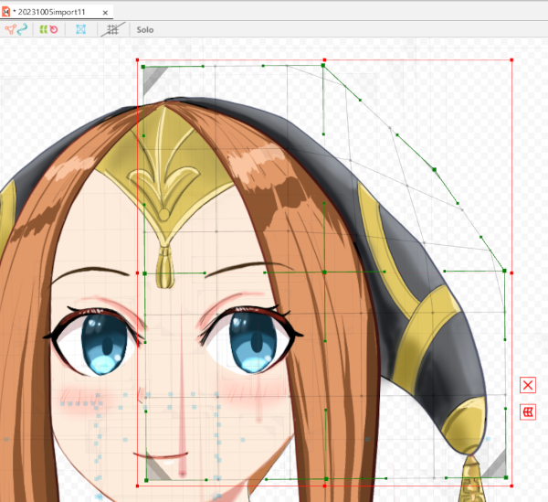Click the blue mesh square toolbar icon
Image resolution: width=548 pixels, height=502 pixels.
[82, 29]
